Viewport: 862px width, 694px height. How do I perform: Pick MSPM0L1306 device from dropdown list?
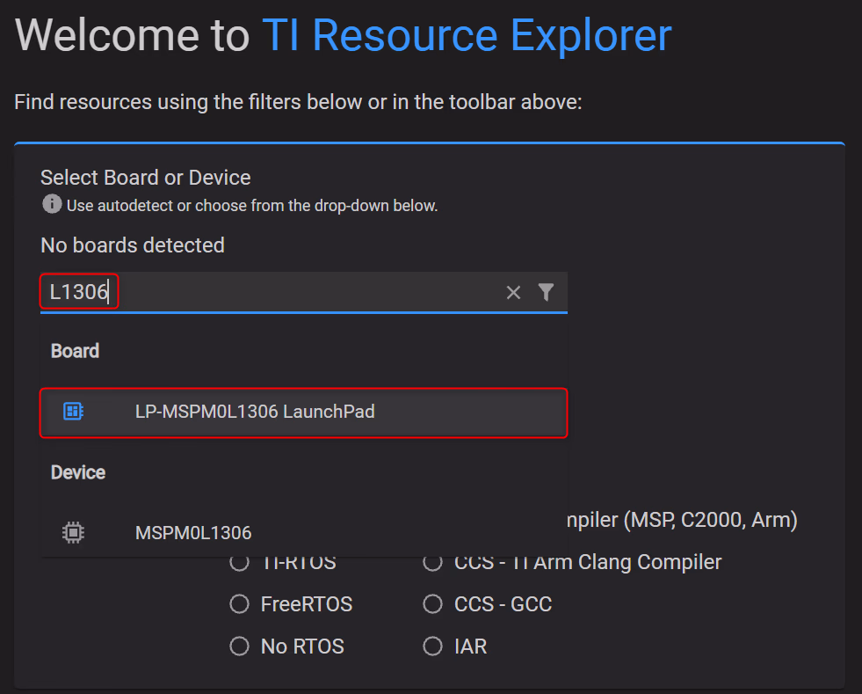pos(193,532)
